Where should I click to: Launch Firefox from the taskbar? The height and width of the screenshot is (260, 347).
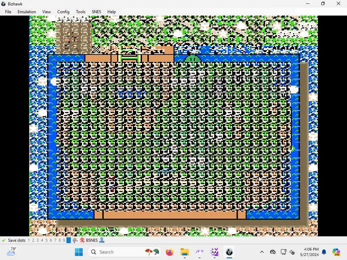pyautogui.click(x=170, y=252)
